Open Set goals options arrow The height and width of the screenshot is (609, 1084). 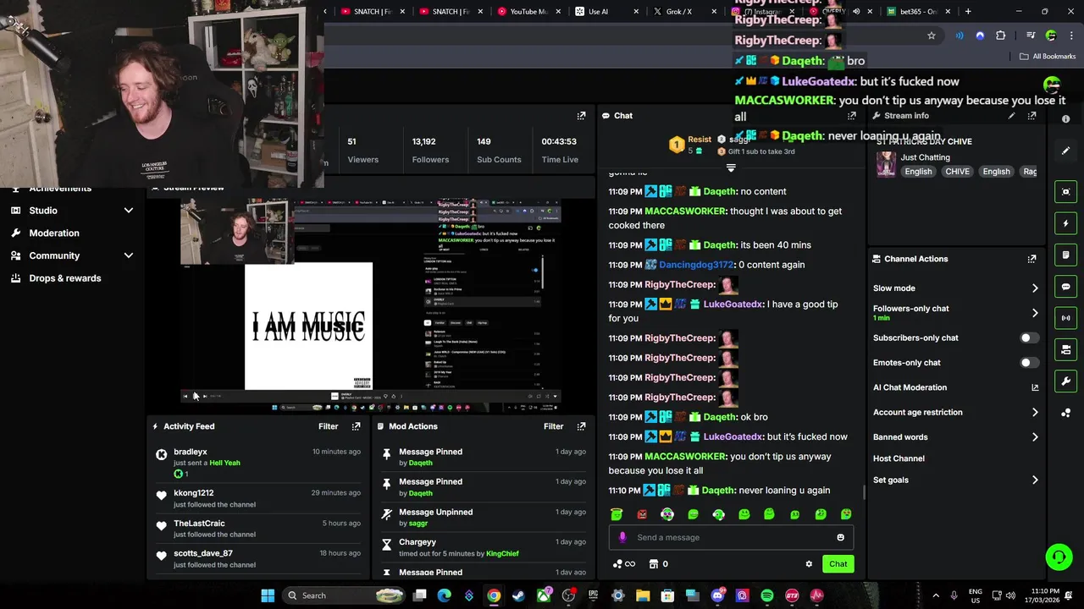(x=1035, y=480)
